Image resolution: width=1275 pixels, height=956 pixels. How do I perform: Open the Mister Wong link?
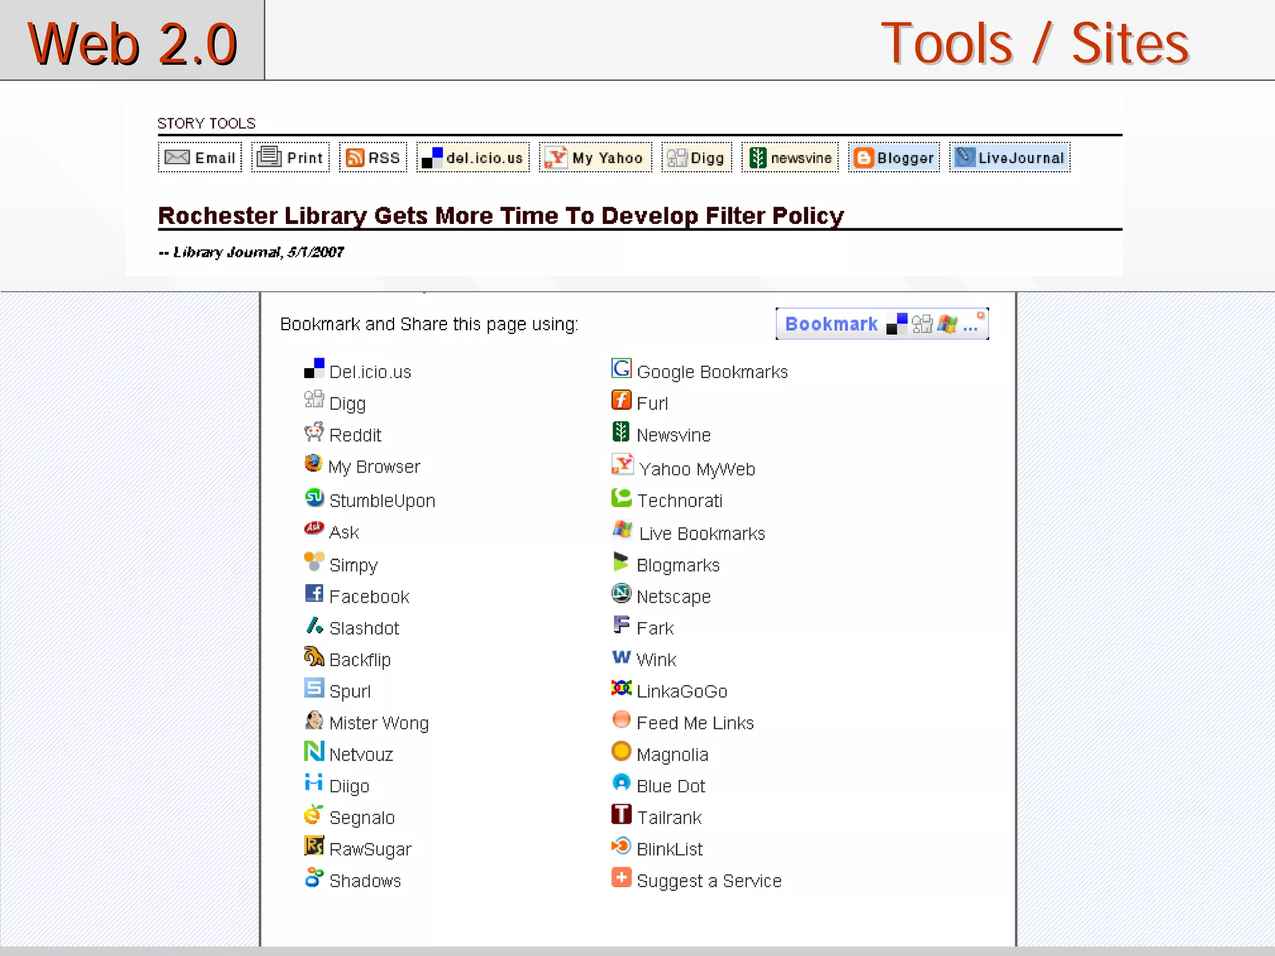click(379, 723)
